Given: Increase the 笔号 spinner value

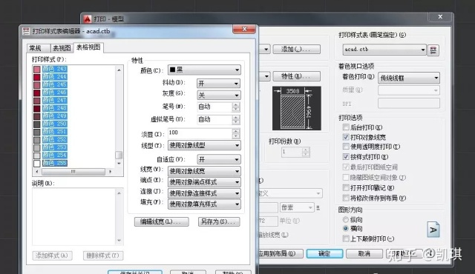Looking at the screenshot, I should (236, 104).
